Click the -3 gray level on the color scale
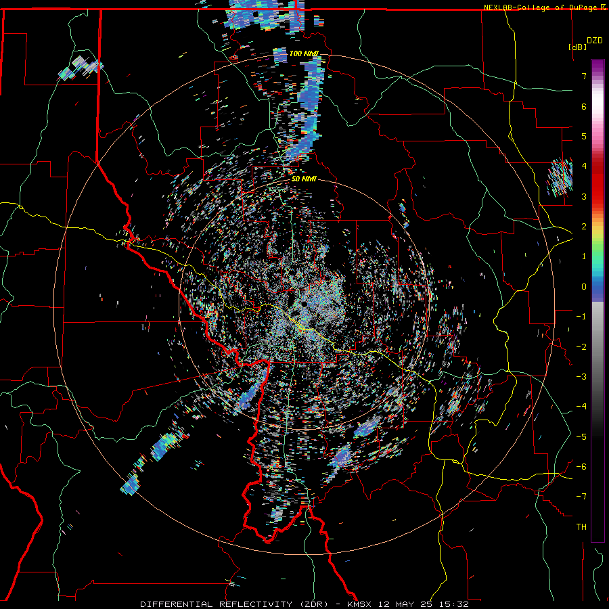The height and width of the screenshot is (609, 609). (x=581, y=377)
